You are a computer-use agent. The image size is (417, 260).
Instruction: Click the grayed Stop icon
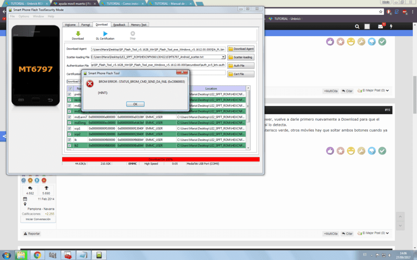(x=133, y=33)
